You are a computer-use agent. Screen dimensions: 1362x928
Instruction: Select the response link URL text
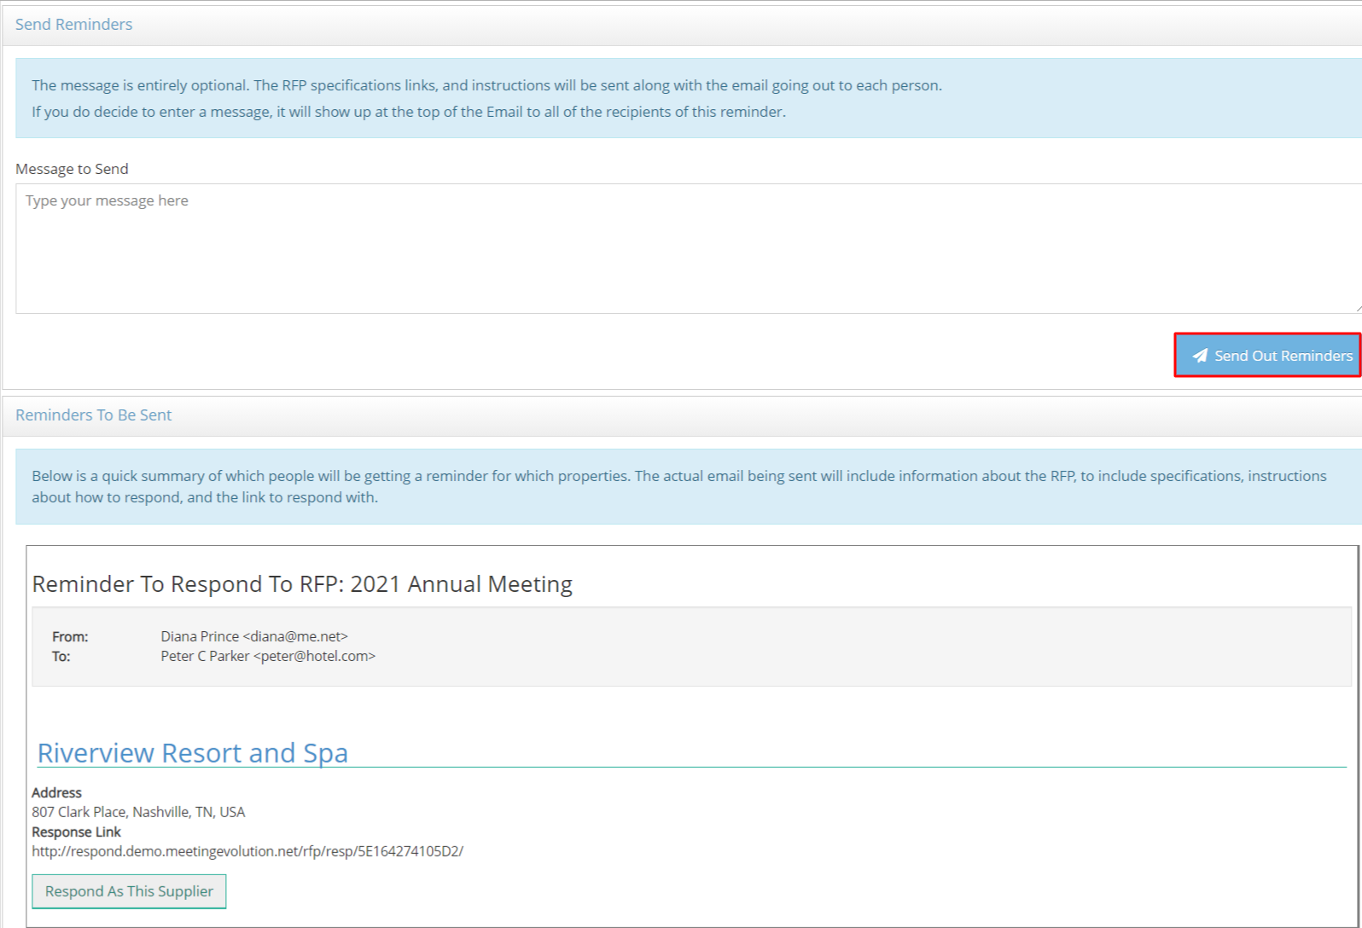pos(247,851)
